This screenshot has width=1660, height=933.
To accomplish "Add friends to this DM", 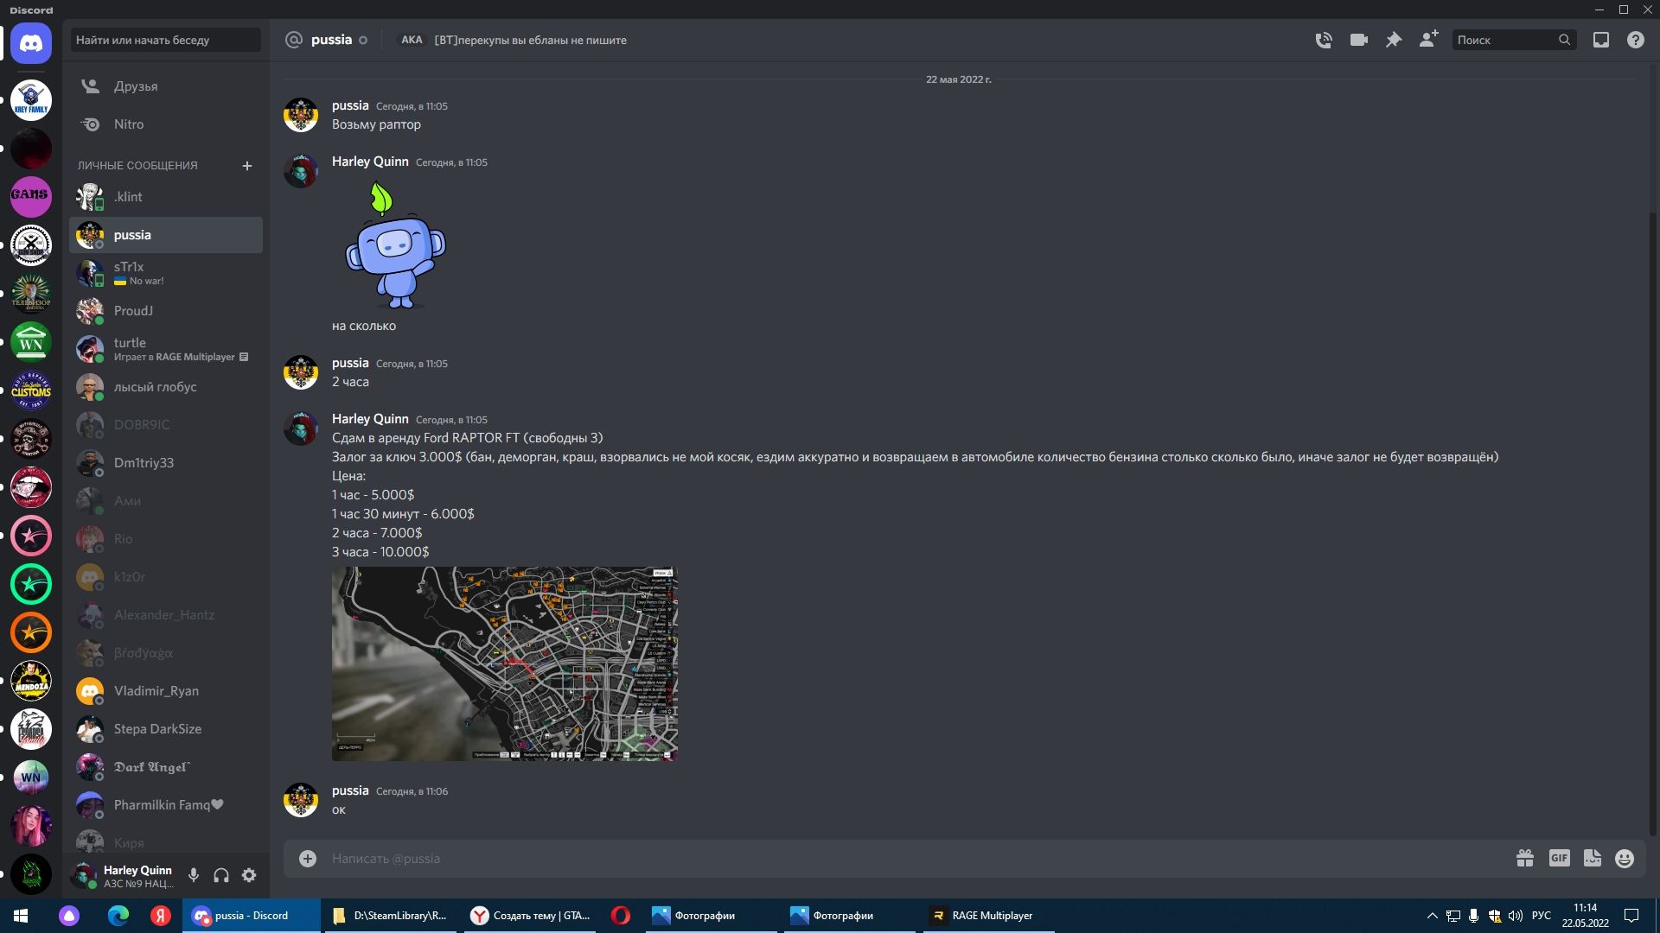I will pos(1428,40).
